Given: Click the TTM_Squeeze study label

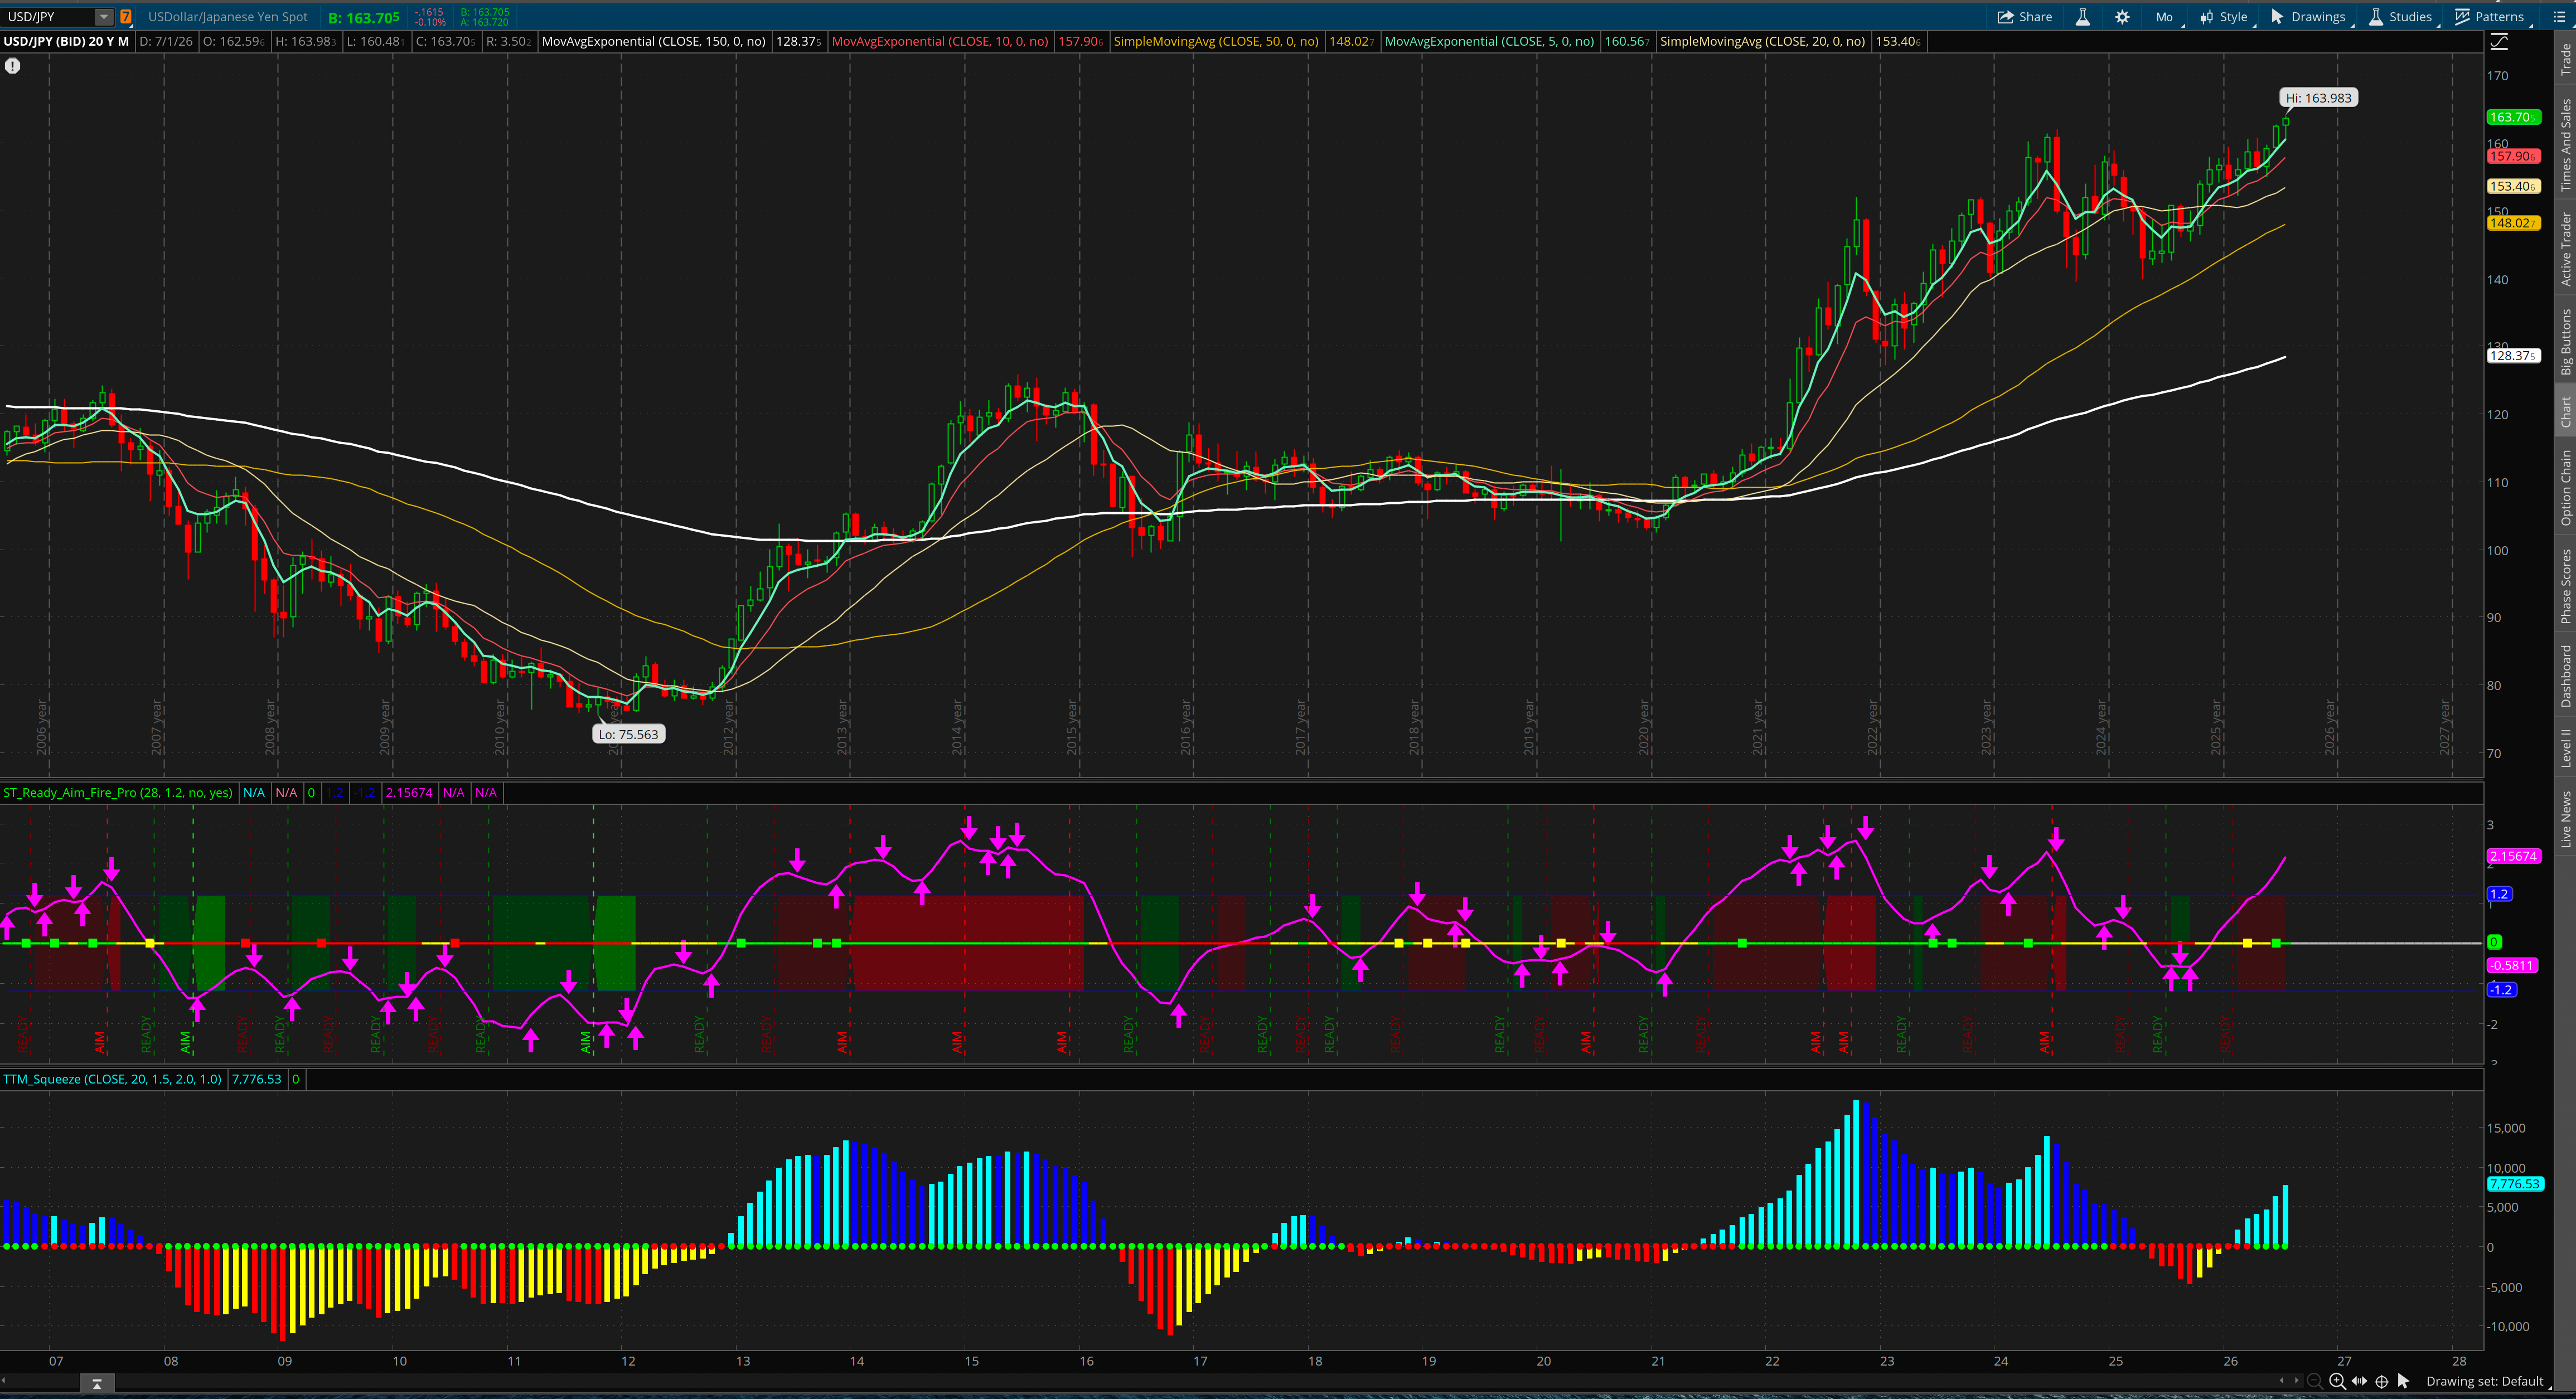Looking at the screenshot, I should pos(112,1079).
